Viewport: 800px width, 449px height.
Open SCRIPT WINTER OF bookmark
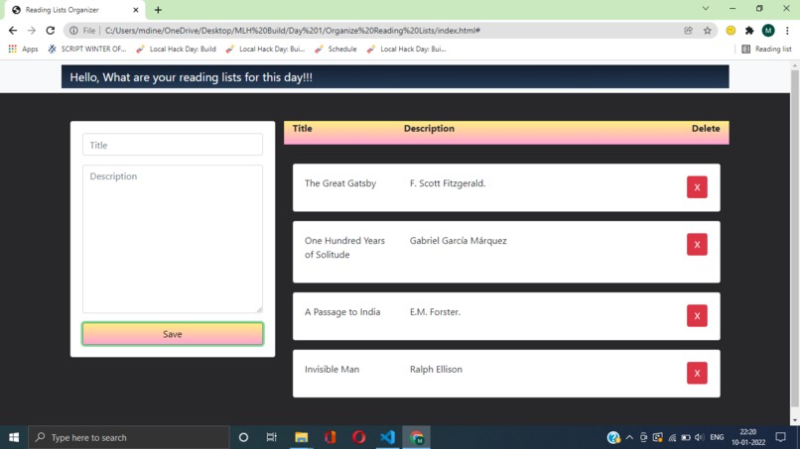click(86, 49)
